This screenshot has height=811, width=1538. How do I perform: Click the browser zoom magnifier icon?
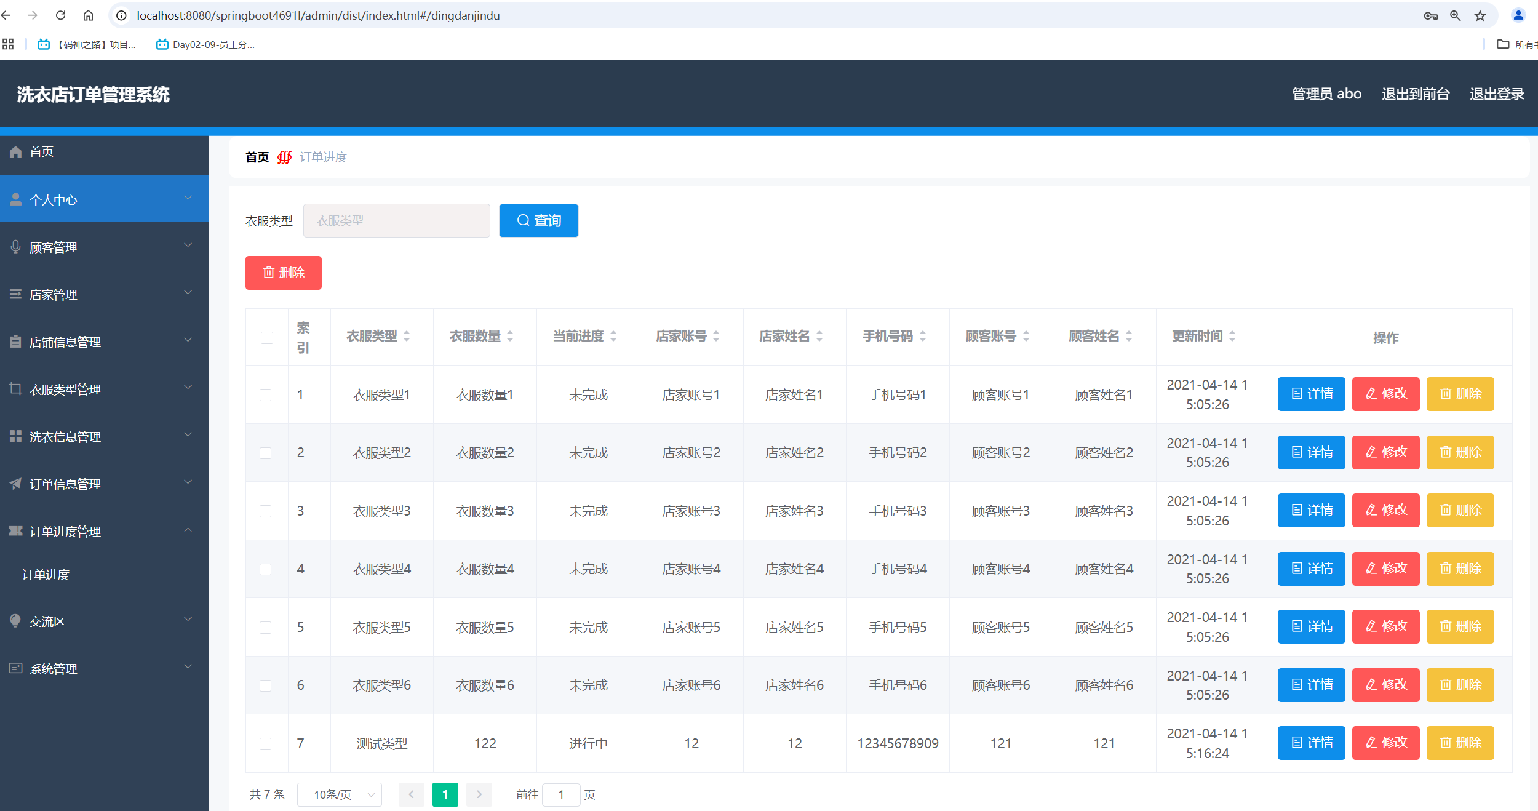pos(1455,15)
